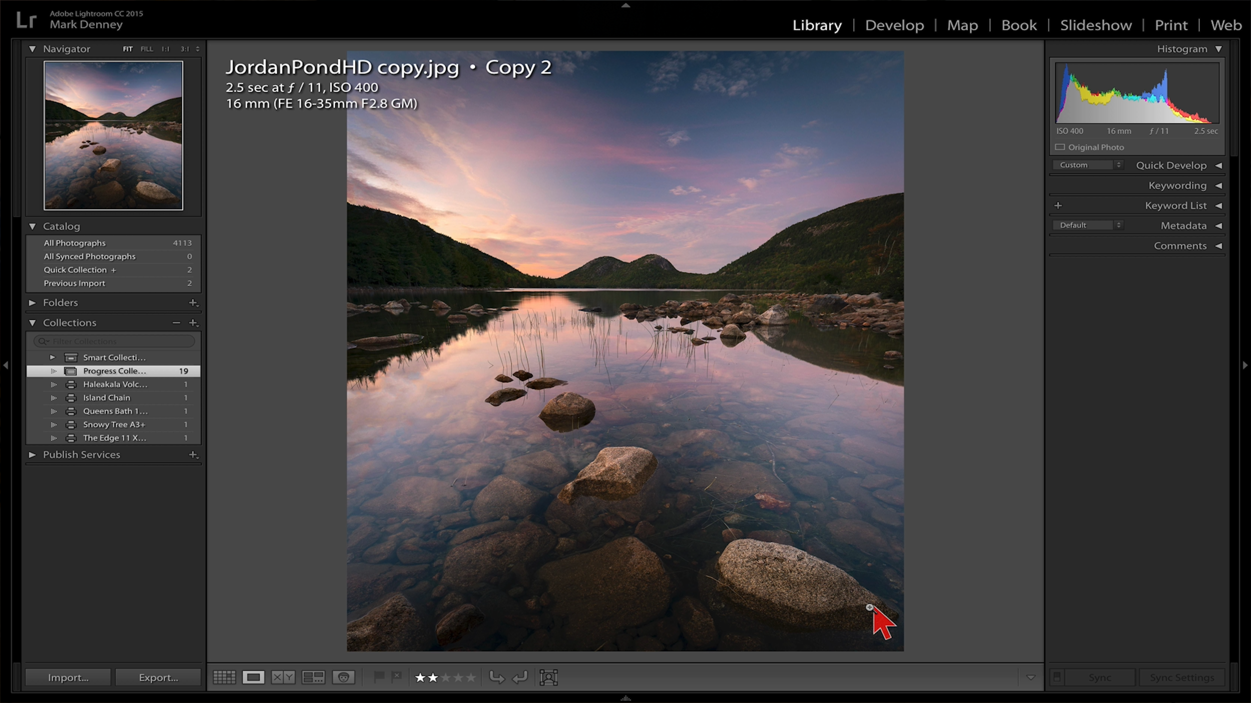
Task: Set navigator zoom to 1:1
Action: coord(166,49)
